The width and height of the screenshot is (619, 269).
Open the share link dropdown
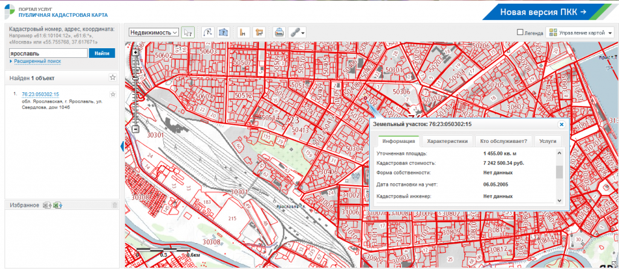click(x=297, y=33)
